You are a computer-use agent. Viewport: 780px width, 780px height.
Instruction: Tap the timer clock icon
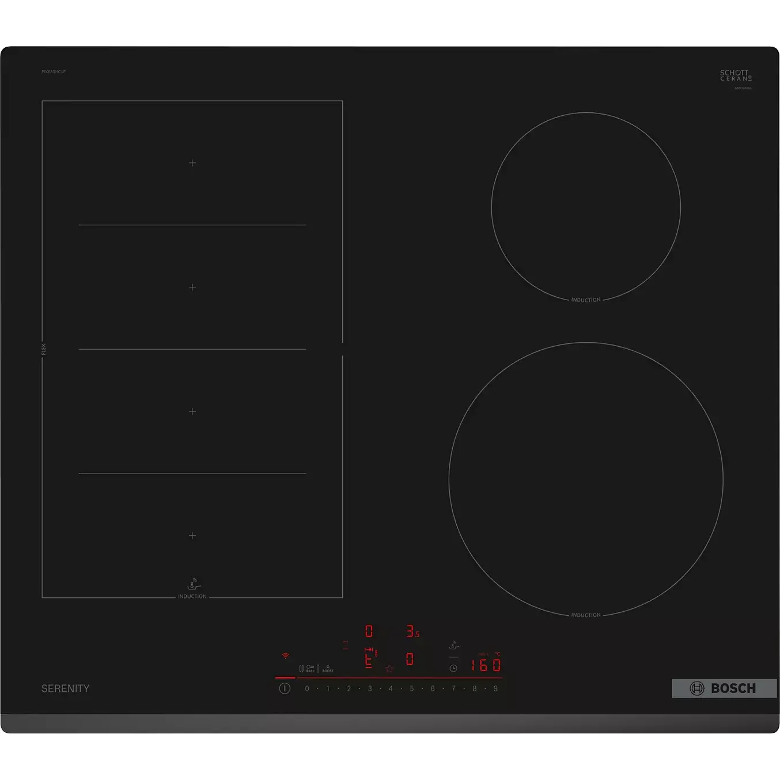coord(453,668)
